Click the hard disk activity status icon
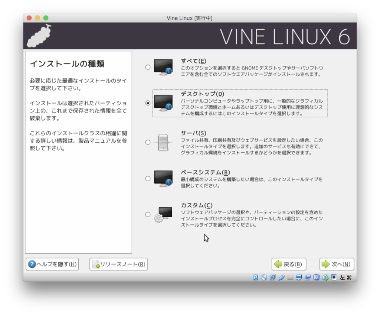The height and width of the screenshot is (315, 380). 255,277
